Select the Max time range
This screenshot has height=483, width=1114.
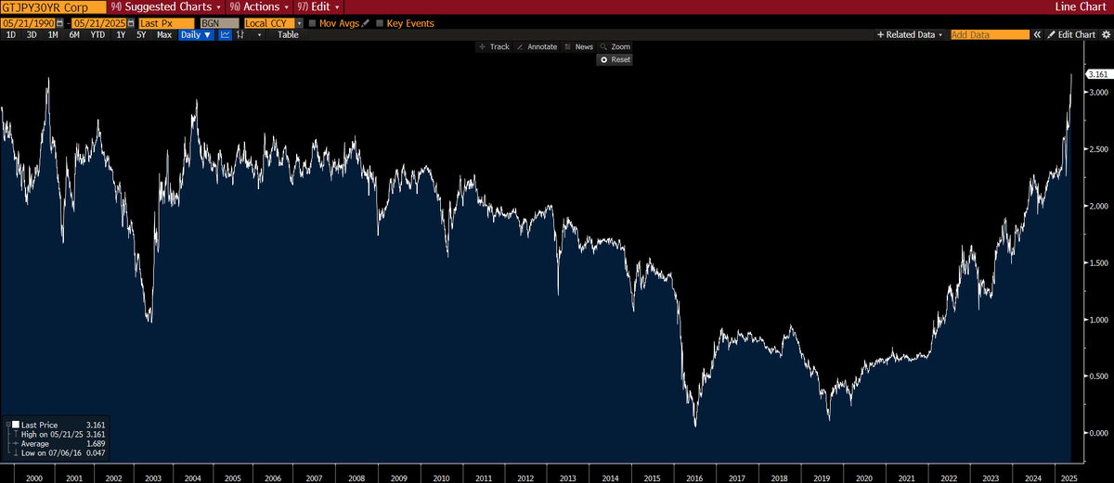click(164, 34)
